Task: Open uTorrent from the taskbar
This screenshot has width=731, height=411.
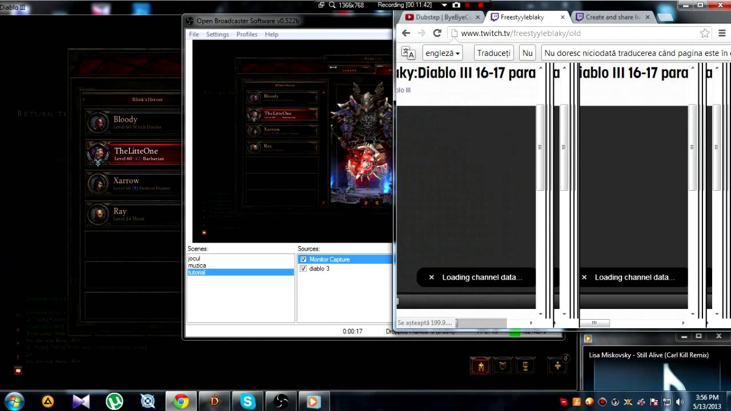Action: click(114, 401)
